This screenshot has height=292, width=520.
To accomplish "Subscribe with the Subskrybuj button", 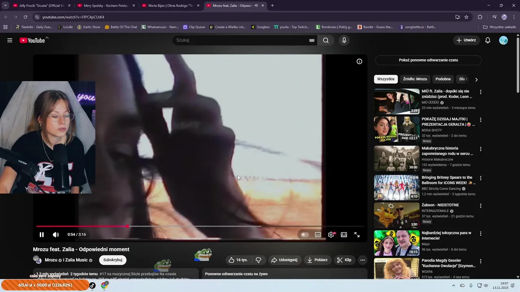I will point(113,260).
